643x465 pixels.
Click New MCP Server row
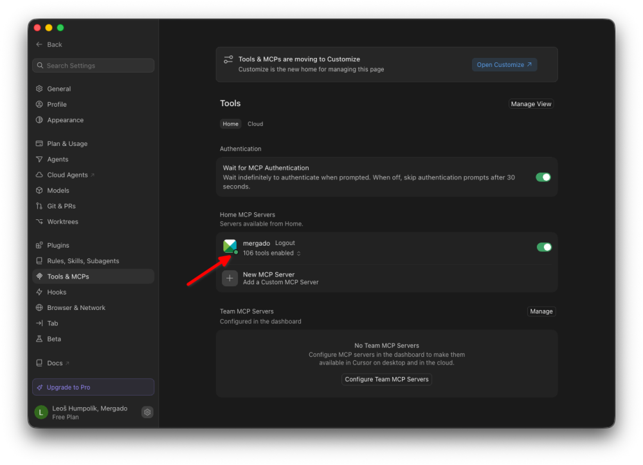(x=386, y=278)
